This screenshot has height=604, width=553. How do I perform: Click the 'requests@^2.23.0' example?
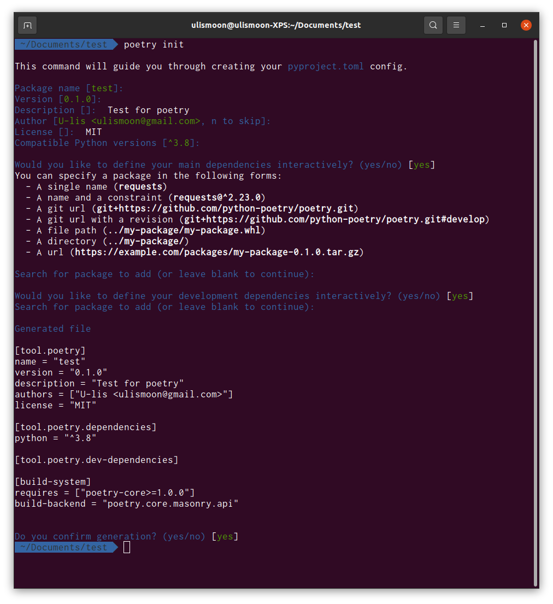pyautogui.click(x=217, y=198)
